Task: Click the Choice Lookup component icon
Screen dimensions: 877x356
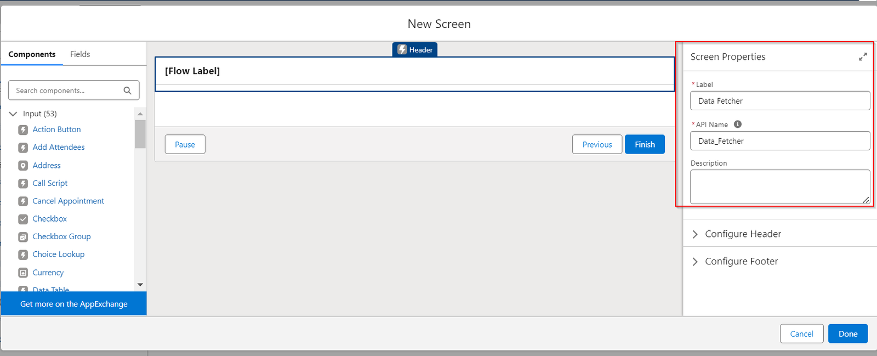Action: [23, 255]
